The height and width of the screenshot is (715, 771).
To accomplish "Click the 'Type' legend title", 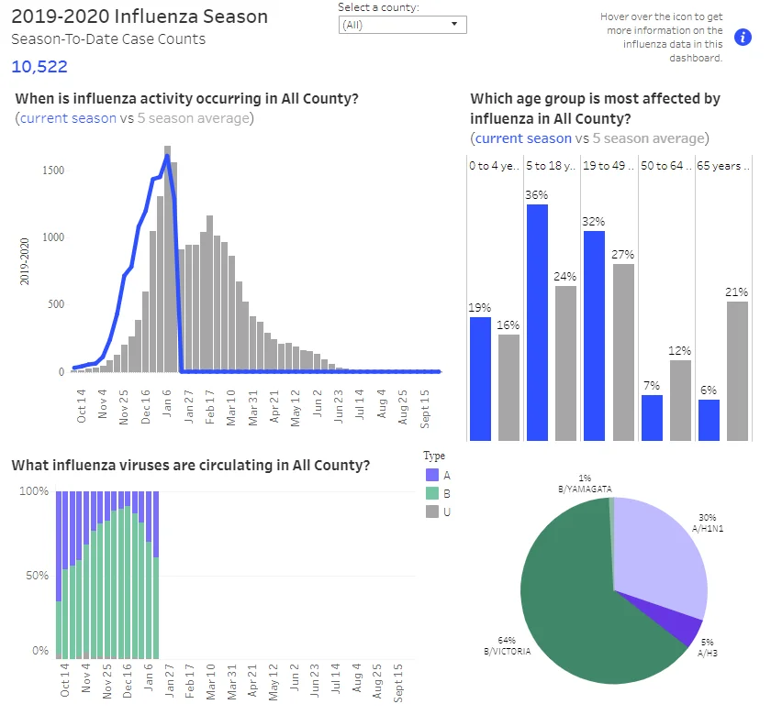I will (x=434, y=456).
